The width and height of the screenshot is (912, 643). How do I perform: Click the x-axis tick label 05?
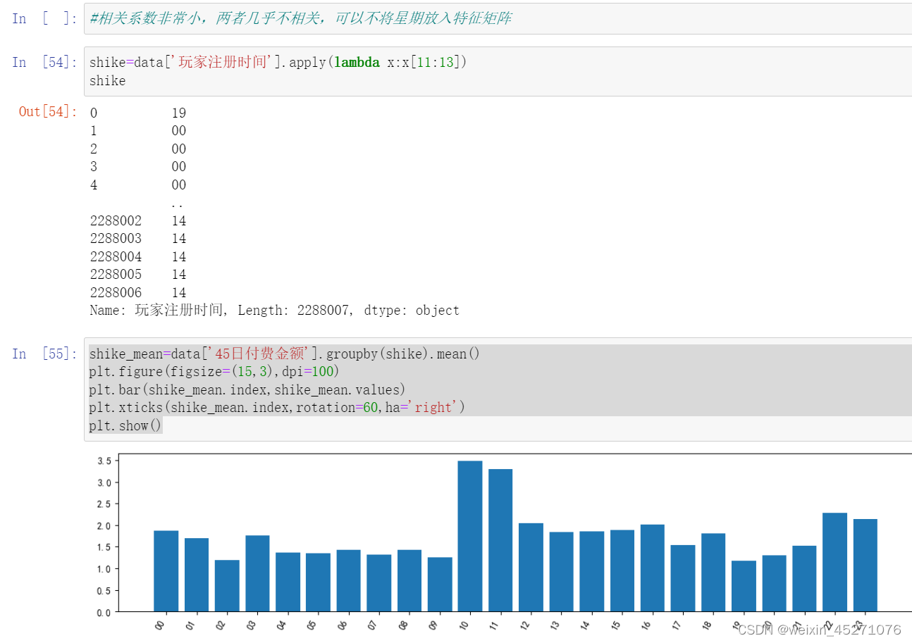click(312, 625)
